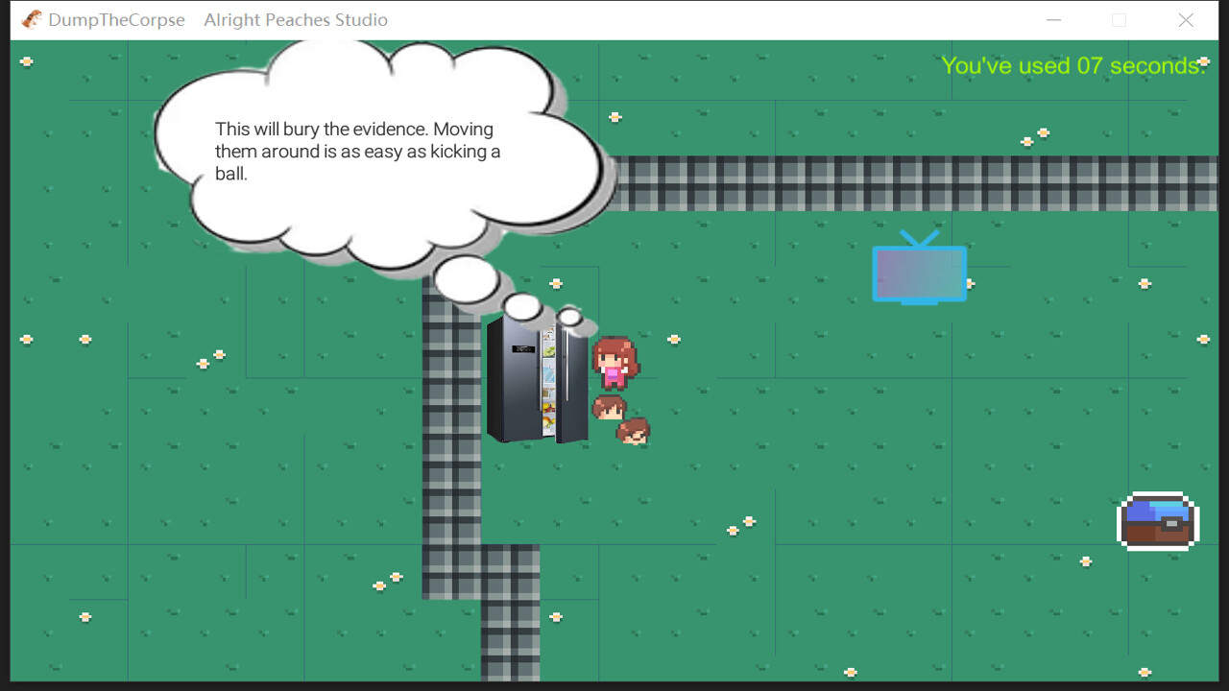Click the corpse head lying on the grass
This screenshot has width=1229, height=691.
(636, 432)
